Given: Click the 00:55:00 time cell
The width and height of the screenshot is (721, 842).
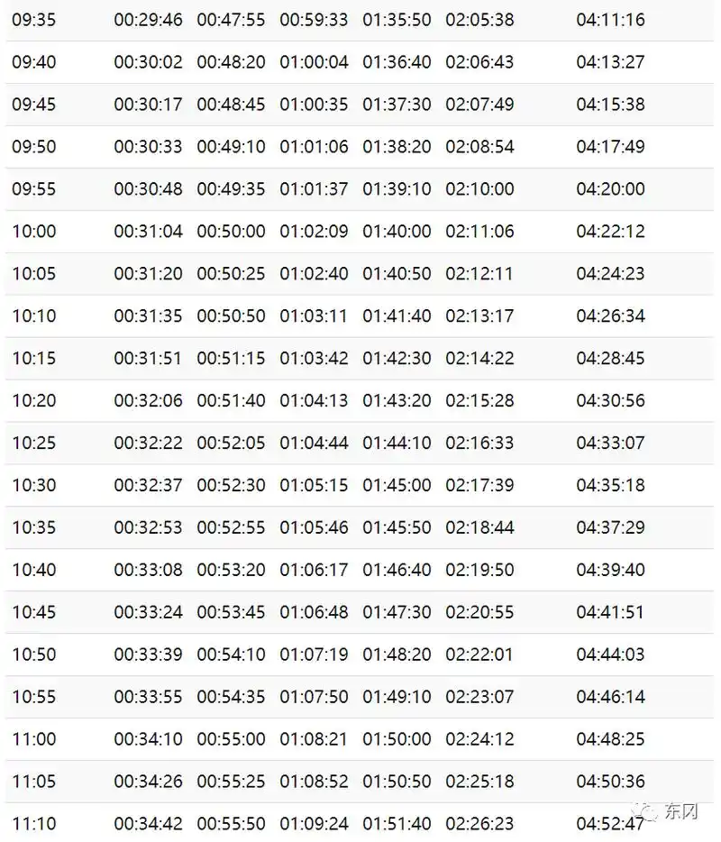Looking at the screenshot, I should pyautogui.click(x=231, y=739).
